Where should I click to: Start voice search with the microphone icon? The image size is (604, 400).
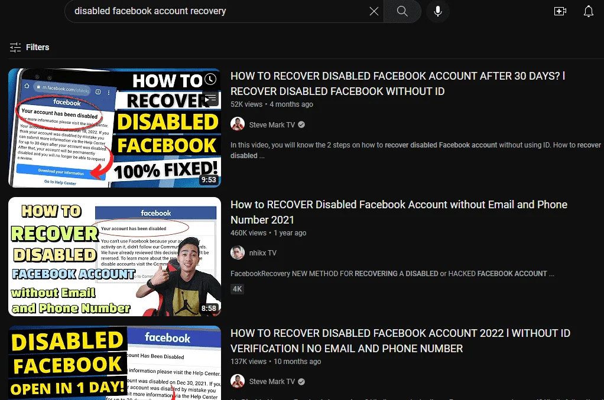(x=437, y=11)
